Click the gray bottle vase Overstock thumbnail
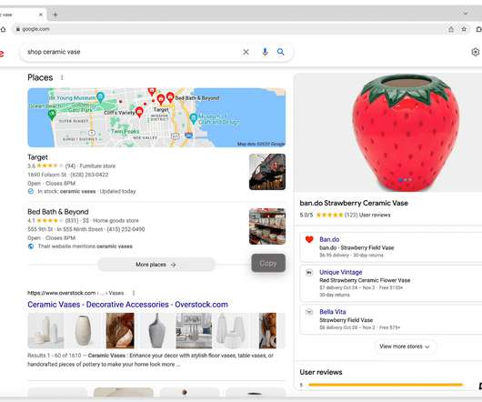Image resolution: width=482 pixels, height=402 pixels. coord(156,331)
